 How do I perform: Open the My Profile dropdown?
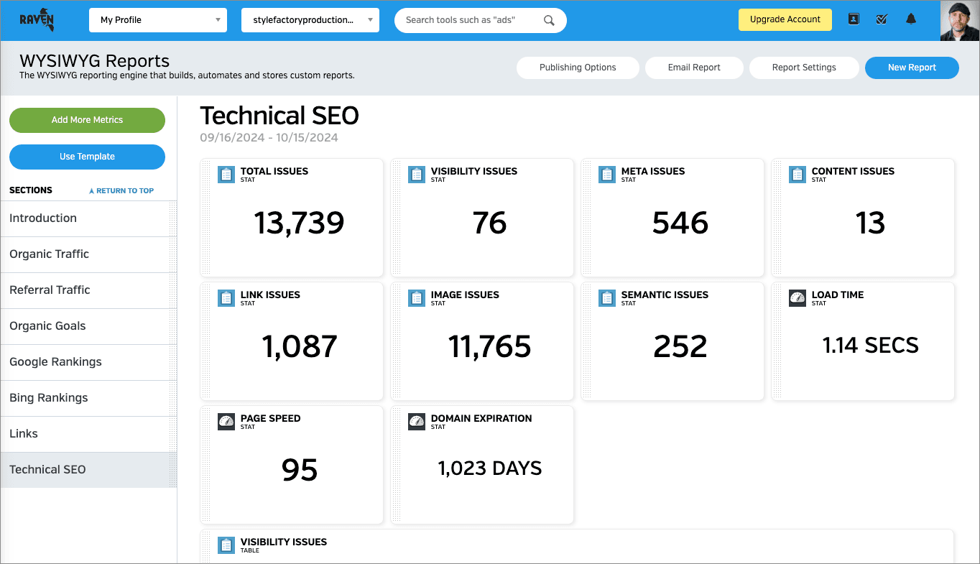pyautogui.click(x=157, y=19)
